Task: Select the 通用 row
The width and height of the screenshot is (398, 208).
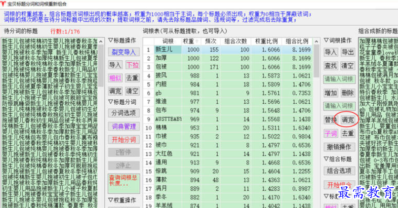Action: [x=228, y=163]
